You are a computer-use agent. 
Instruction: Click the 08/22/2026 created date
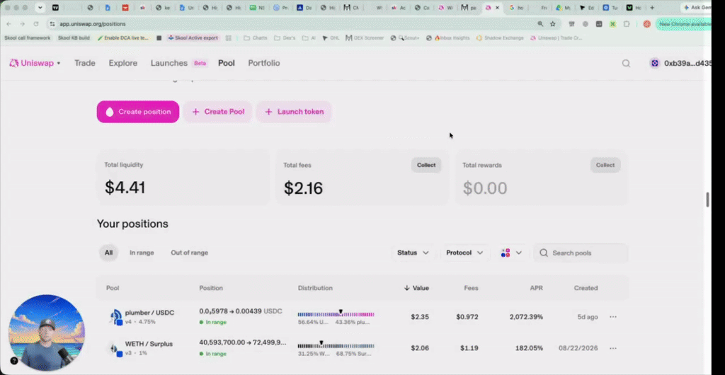[x=578, y=348]
